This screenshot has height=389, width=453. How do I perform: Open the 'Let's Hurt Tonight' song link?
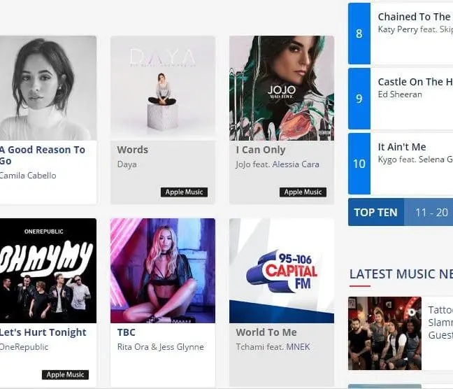click(x=43, y=332)
